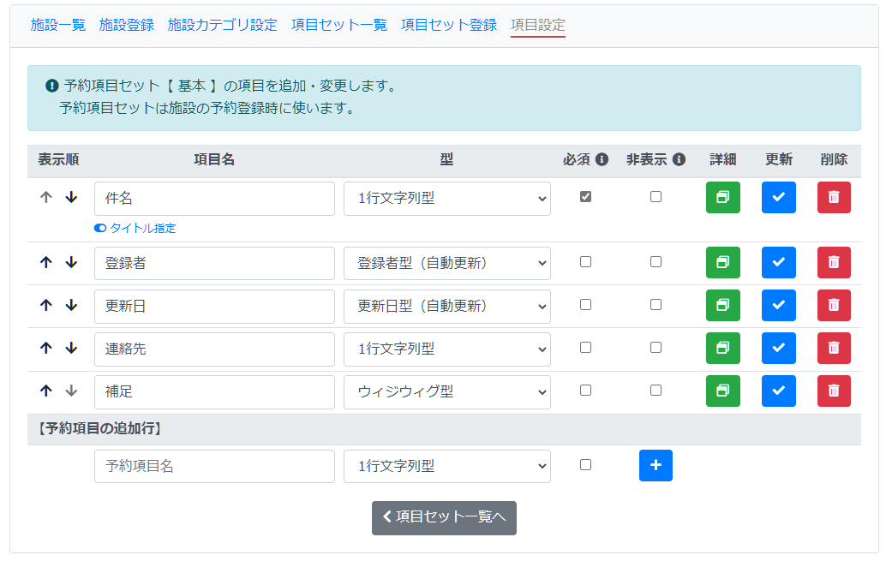Select the 項目設定 tab
886x561 pixels.
point(538,25)
